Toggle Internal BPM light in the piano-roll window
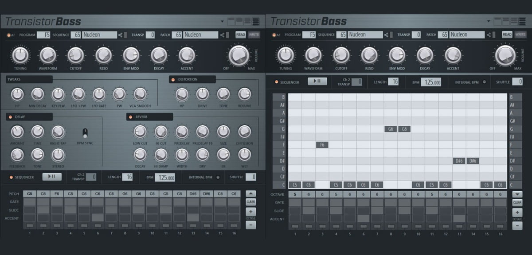The height and width of the screenshot is (255, 532). (484, 82)
